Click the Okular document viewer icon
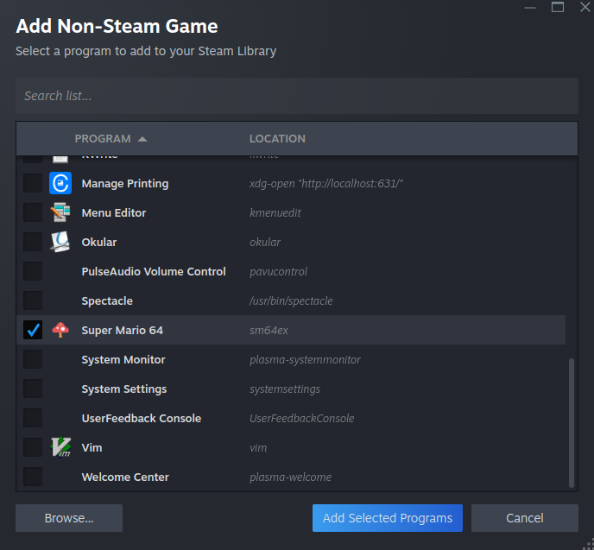The image size is (594, 550). [60, 242]
